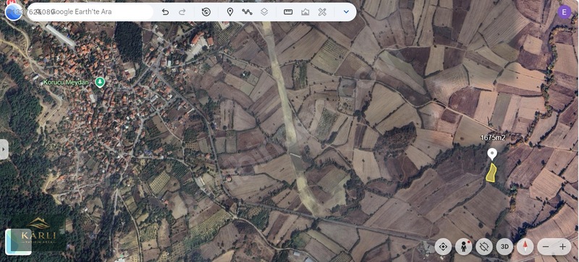Select the ruler measure tool
579x262 pixels.
(x=288, y=12)
